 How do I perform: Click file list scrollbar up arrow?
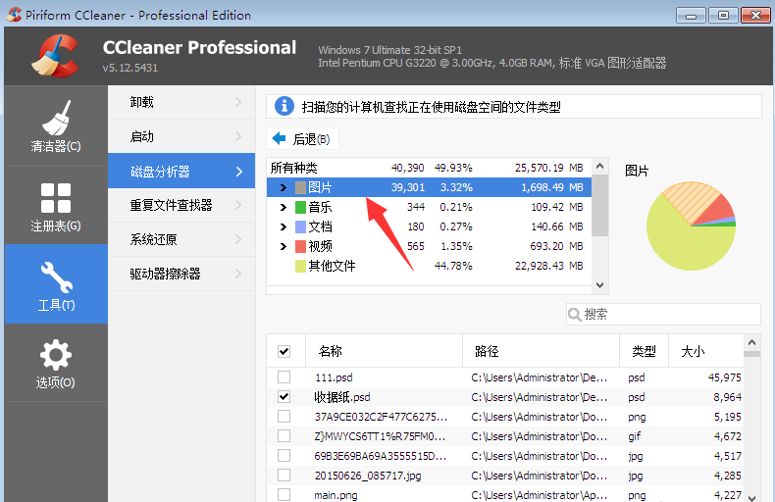(751, 342)
